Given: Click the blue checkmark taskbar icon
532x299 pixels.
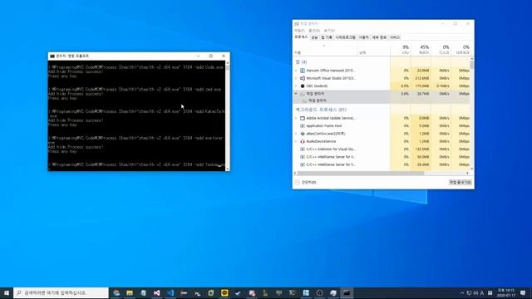Looking at the screenshot, I should tap(238, 293).
